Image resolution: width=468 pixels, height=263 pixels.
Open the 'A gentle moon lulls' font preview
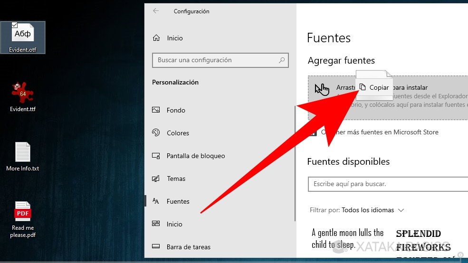click(x=348, y=238)
